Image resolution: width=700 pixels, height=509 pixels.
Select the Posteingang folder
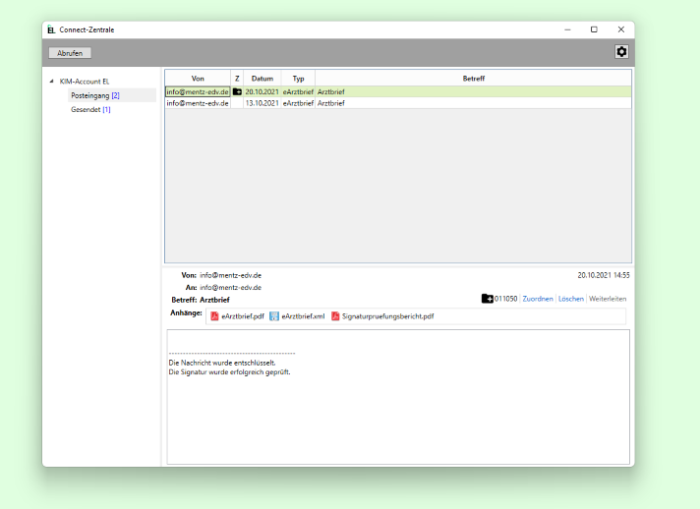pos(94,95)
